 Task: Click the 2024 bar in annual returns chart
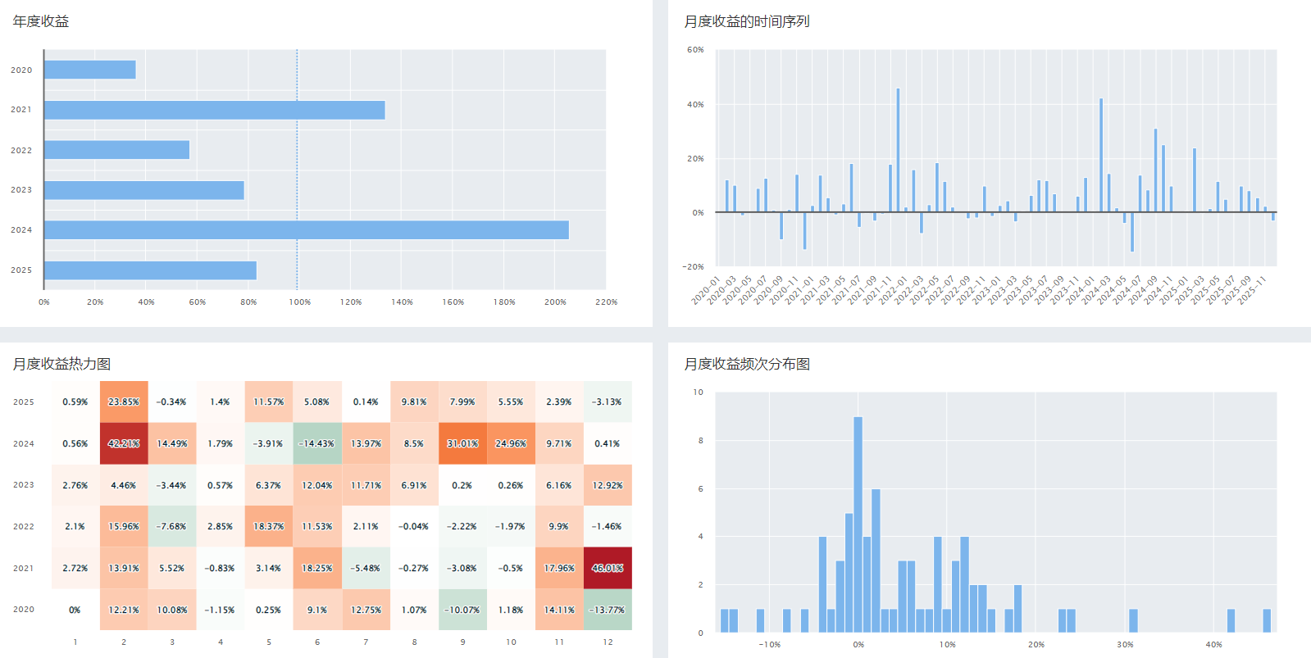(x=306, y=230)
